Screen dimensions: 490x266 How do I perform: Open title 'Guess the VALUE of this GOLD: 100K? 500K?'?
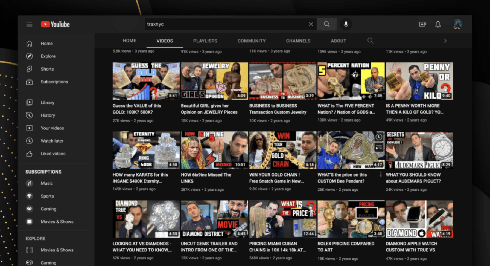[137, 109]
